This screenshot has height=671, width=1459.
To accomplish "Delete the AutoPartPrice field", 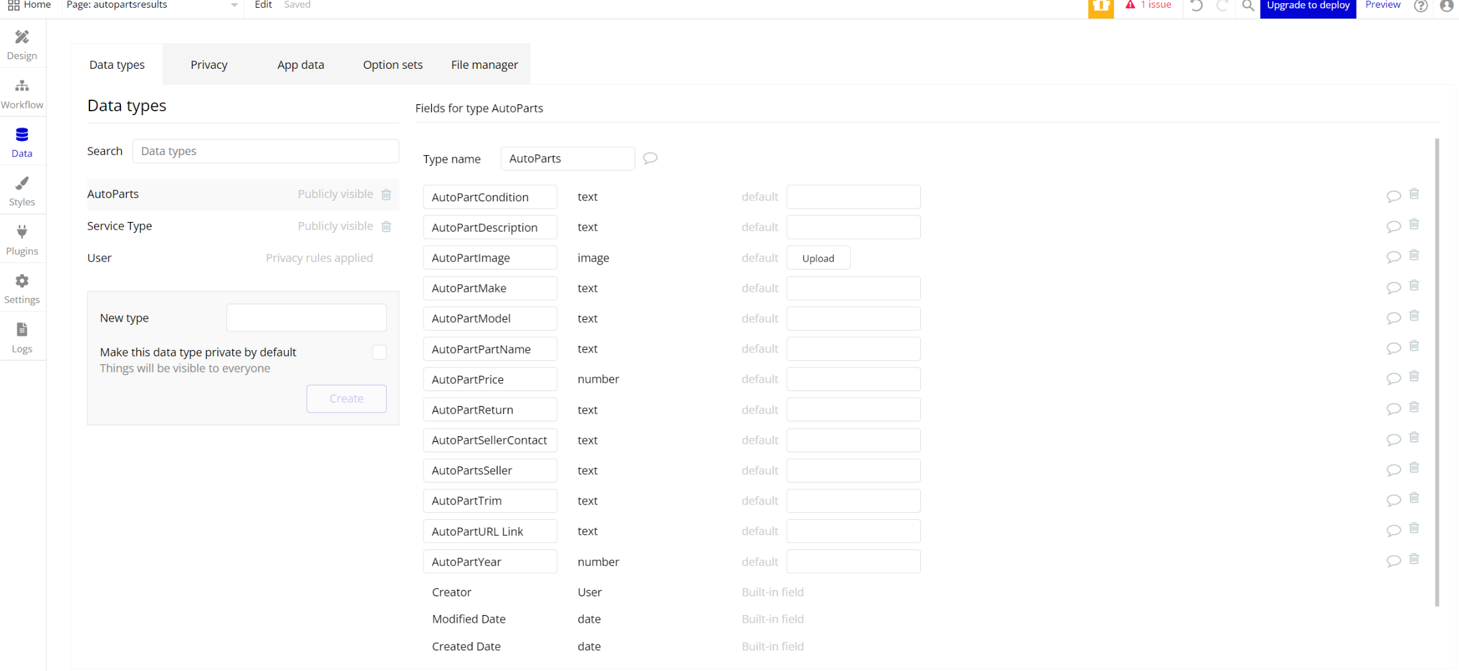I will (x=1414, y=376).
